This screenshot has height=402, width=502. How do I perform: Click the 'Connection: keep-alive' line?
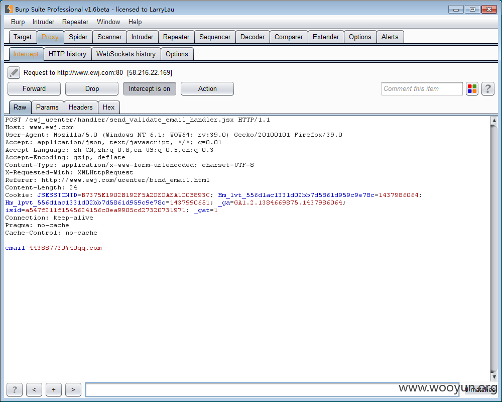point(49,218)
